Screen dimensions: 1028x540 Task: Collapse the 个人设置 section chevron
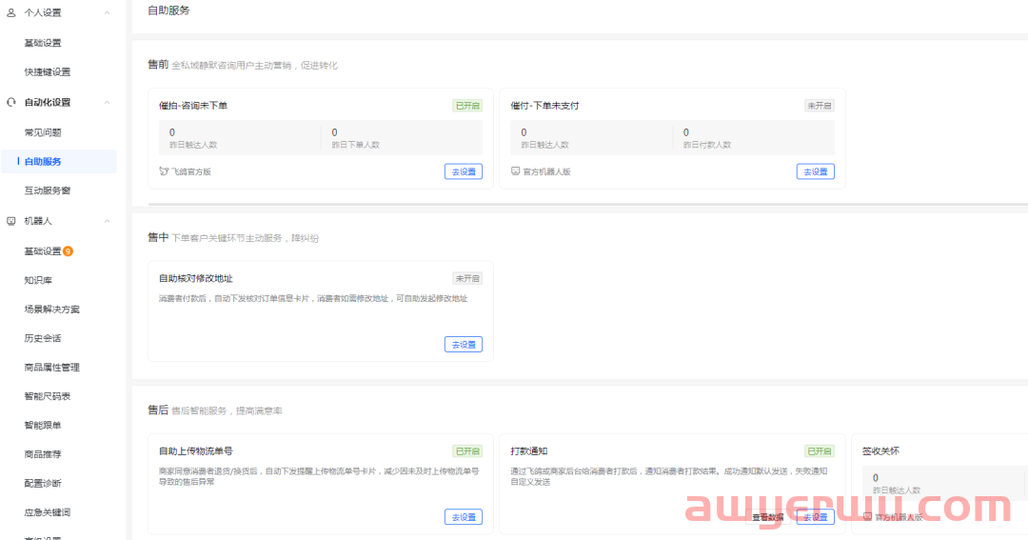(x=107, y=12)
